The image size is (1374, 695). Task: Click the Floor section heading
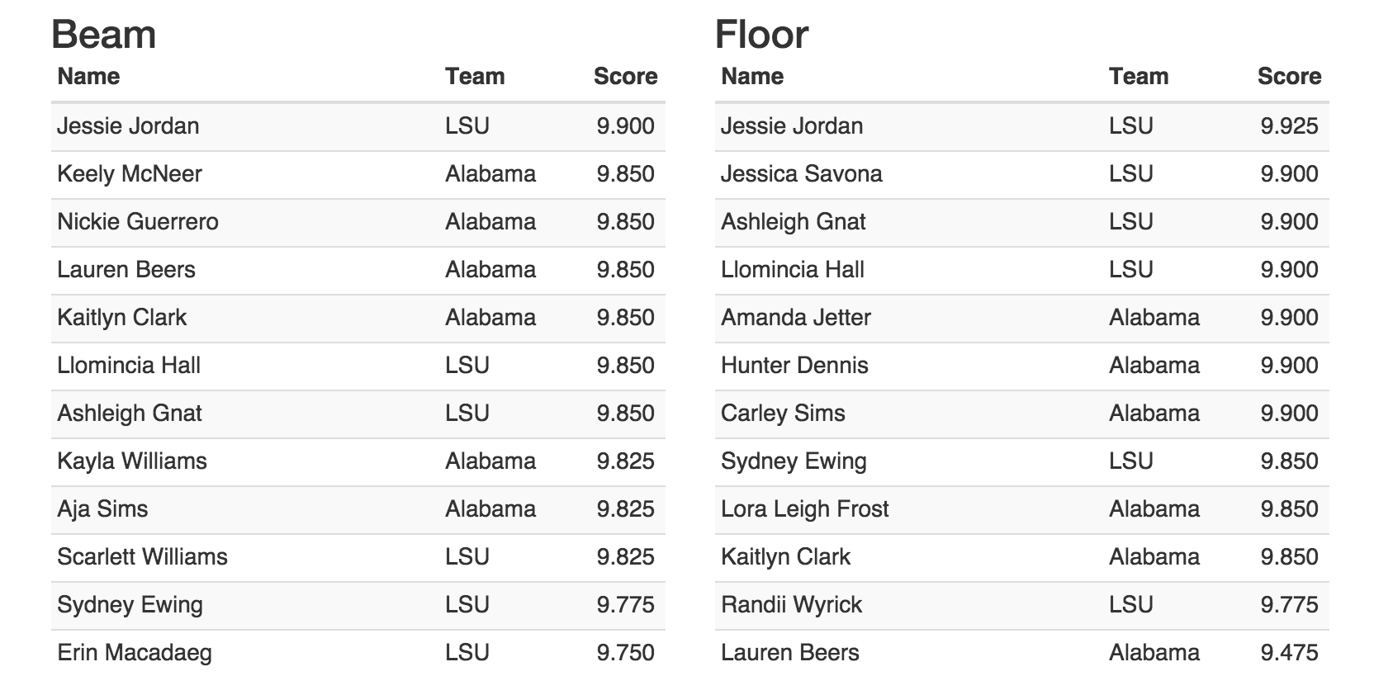tap(761, 35)
